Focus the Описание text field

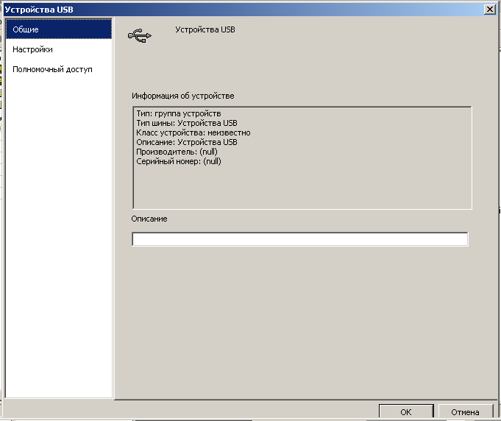coord(299,239)
